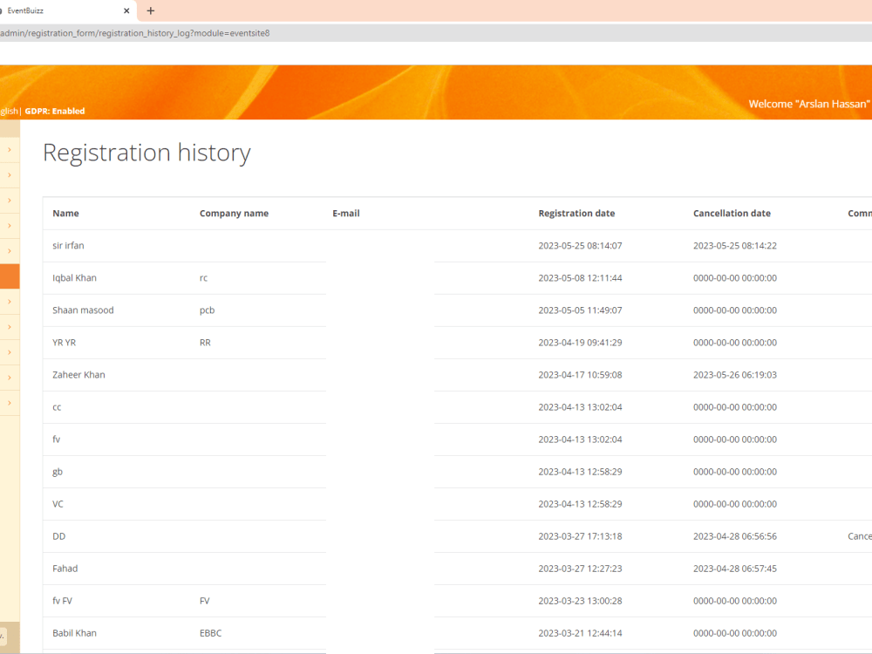Image resolution: width=872 pixels, height=654 pixels.
Task: Click registration date 2023-03-27 17:13:18
Action: pos(580,536)
